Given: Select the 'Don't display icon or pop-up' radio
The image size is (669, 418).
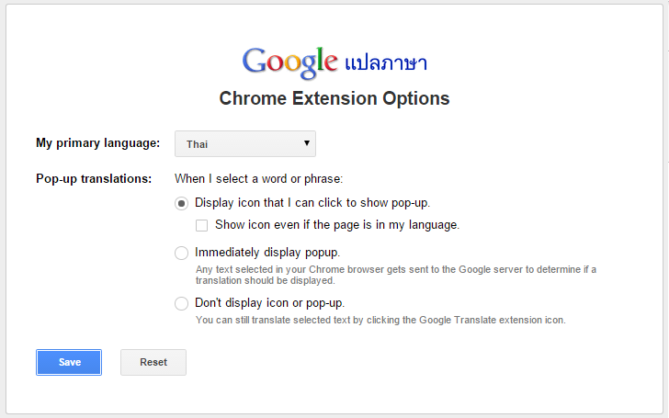Looking at the screenshot, I should 182,303.
